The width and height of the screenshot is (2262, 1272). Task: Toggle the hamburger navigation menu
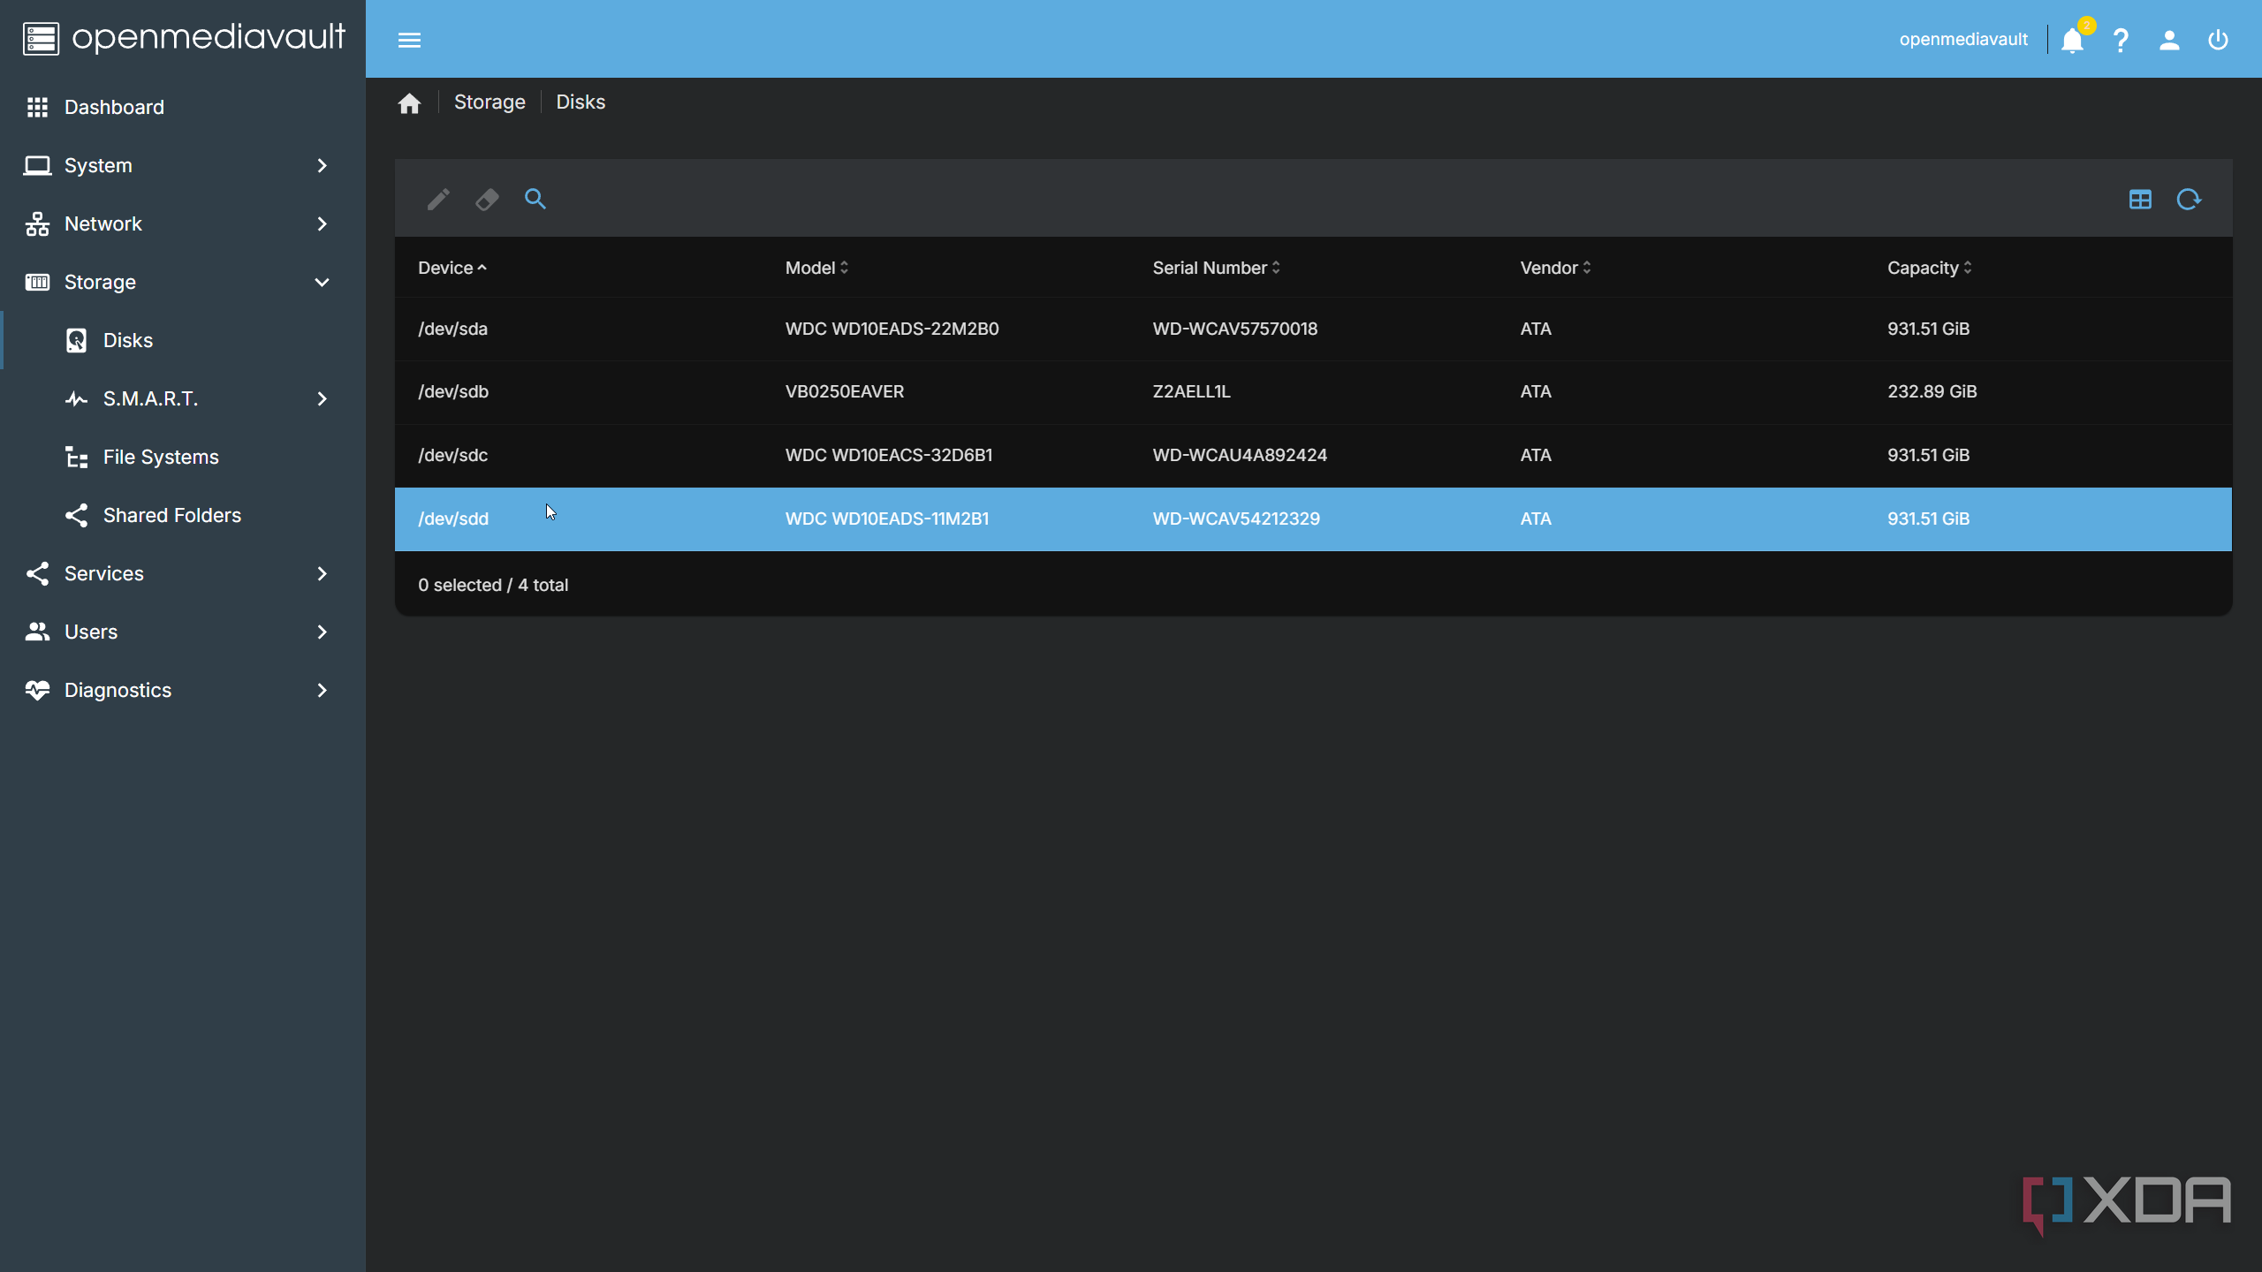(409, 40)
